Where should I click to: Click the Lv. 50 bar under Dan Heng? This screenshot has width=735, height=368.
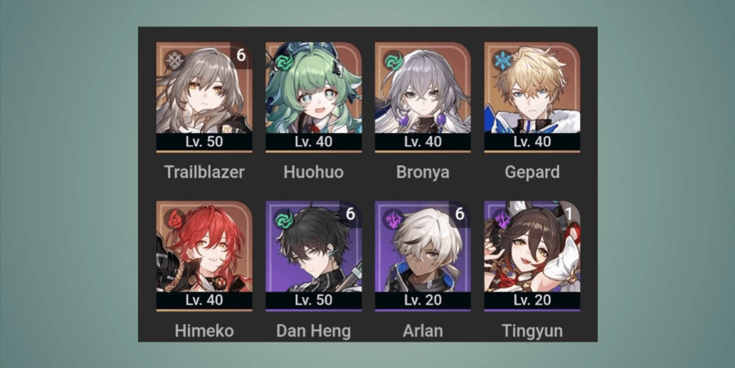(314, 300)
